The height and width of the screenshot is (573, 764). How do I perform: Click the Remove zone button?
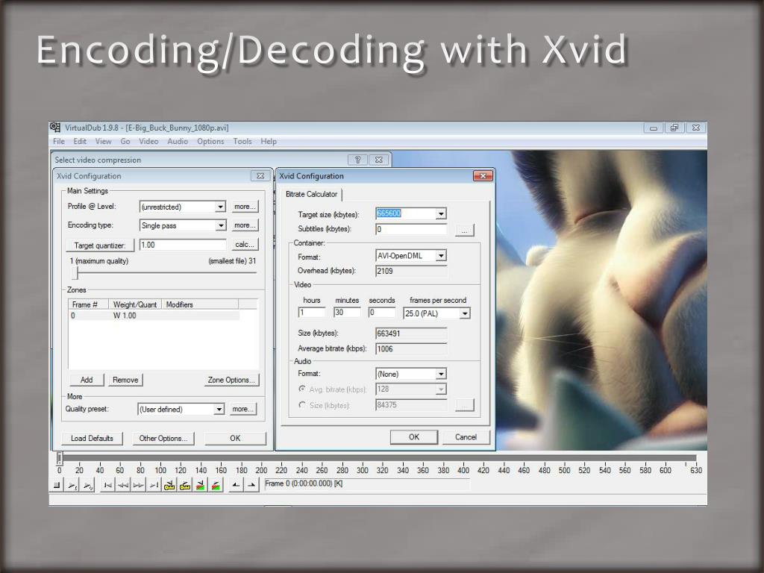click(x=125, y=380)
